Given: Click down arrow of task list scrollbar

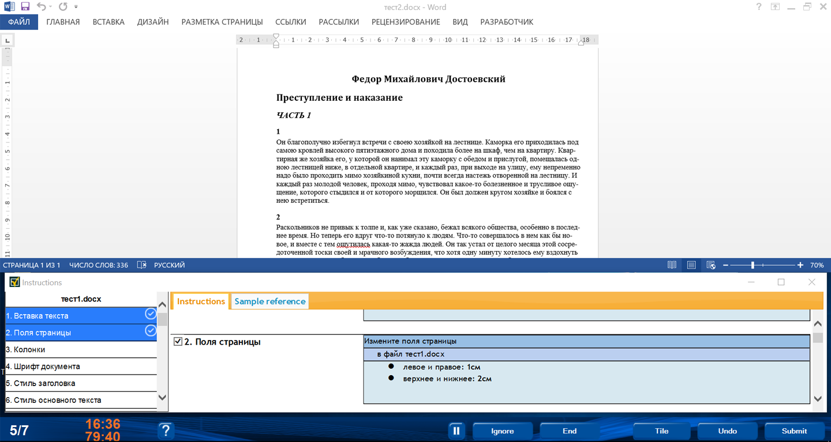Looking at the screenshot, I should (x=162, y=397).
